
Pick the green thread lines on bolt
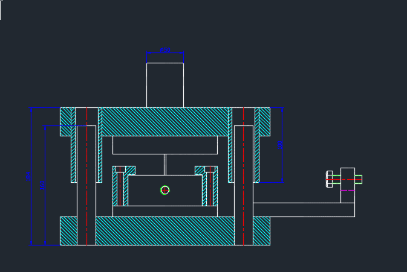[x=336, y=179]
